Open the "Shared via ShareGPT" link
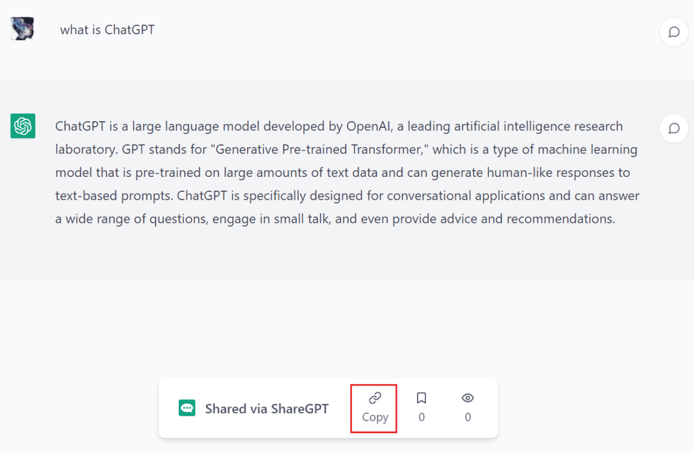This screenshot has height=453, width=694. (267, 409)
